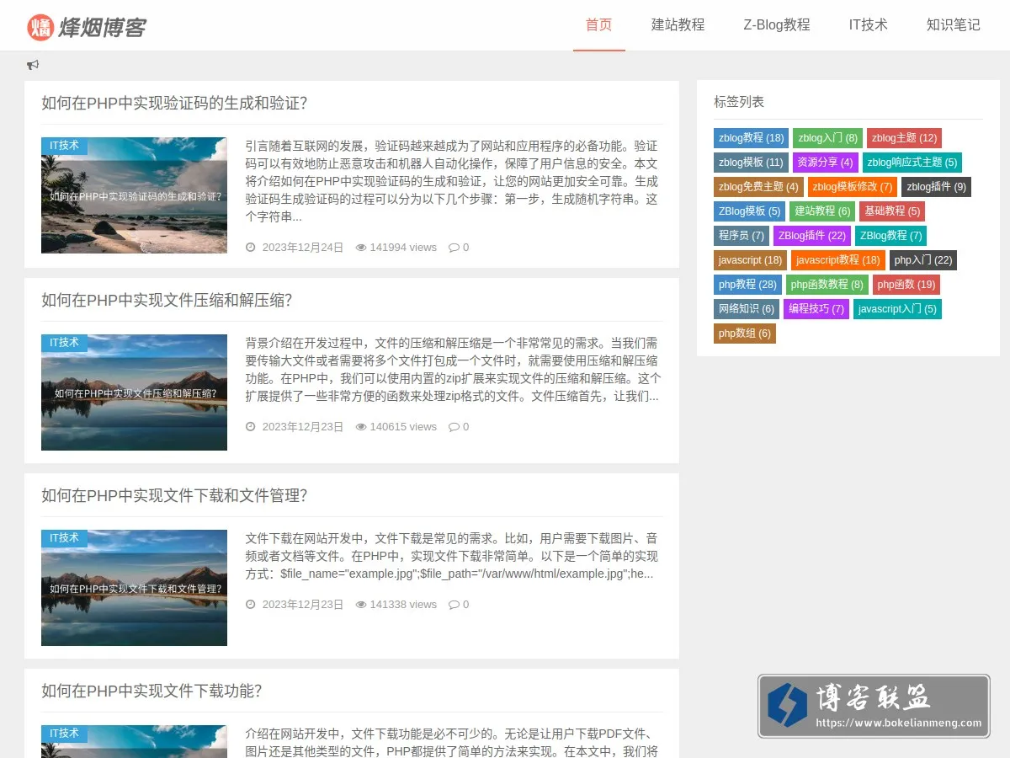Open the 建站教程 navigation menu
Image resolution: width=1010 pixels, height=758 pixels.
tap(678, 25)
